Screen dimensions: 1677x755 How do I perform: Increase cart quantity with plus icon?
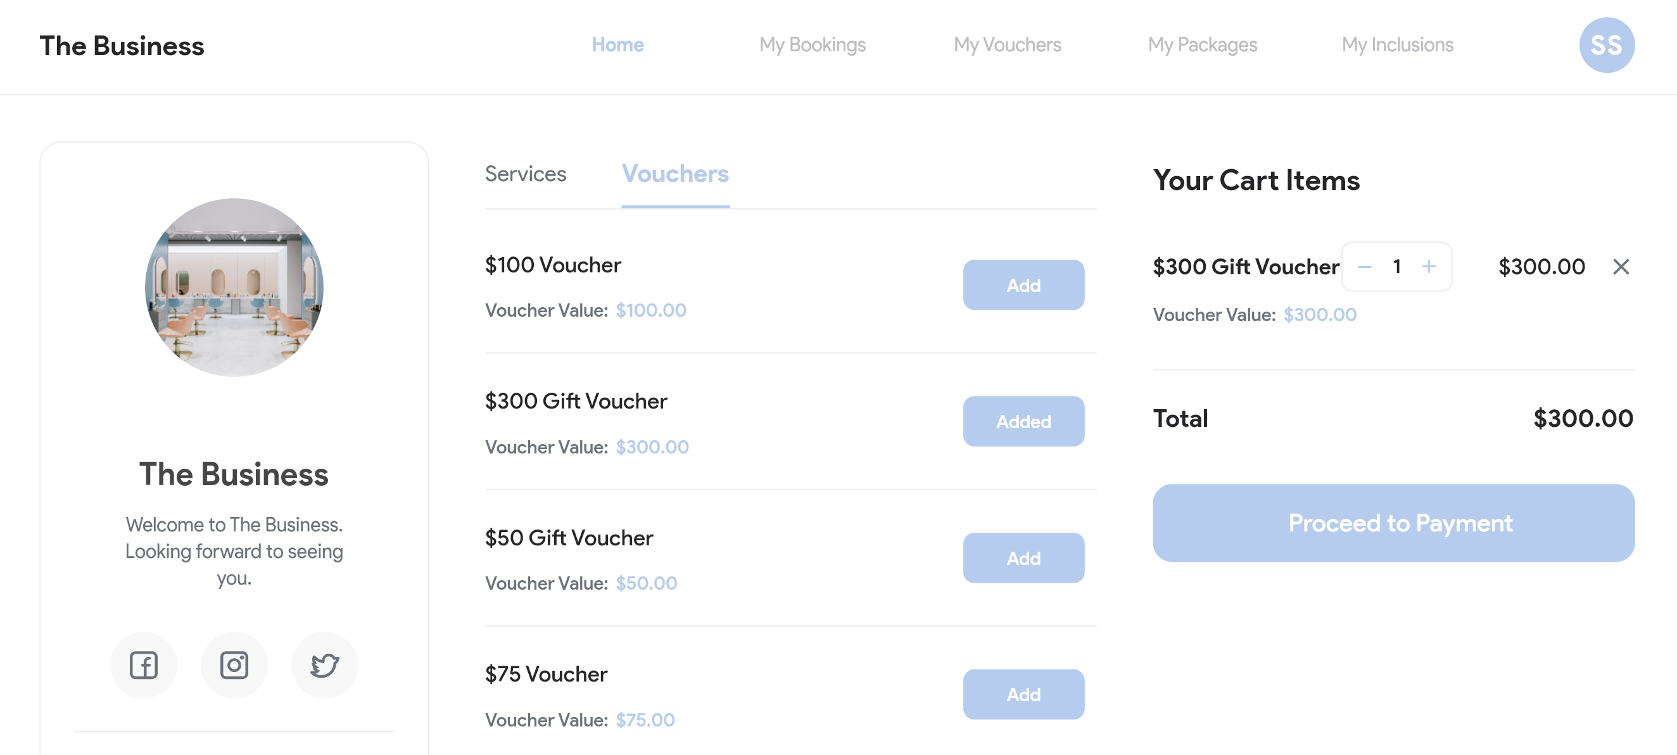(1428, 266)
